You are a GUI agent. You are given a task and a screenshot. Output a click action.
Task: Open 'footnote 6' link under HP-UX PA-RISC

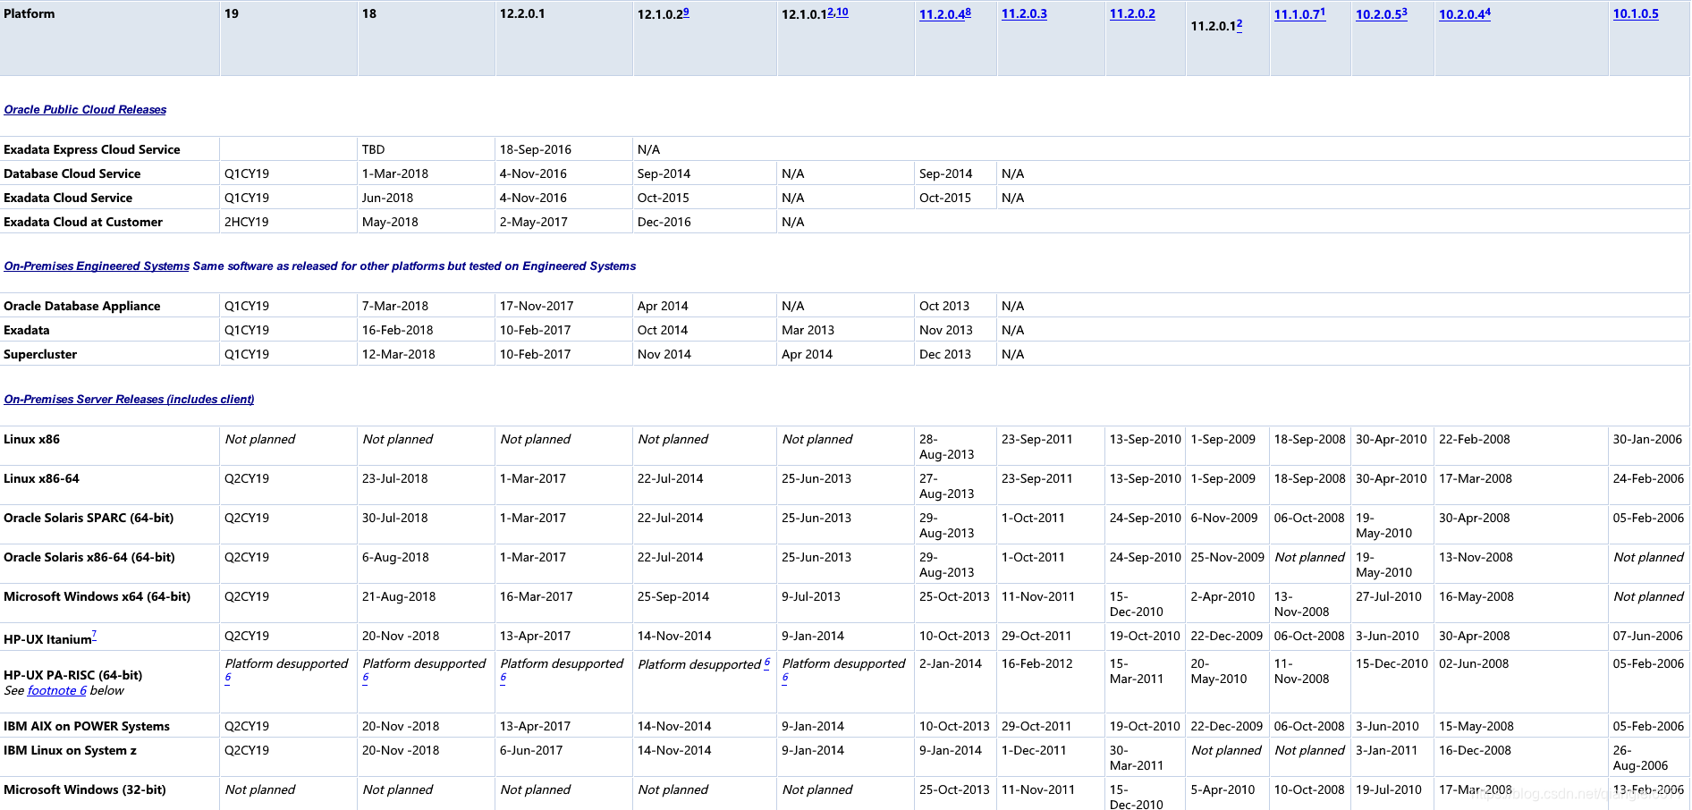(x=57, y=691)
